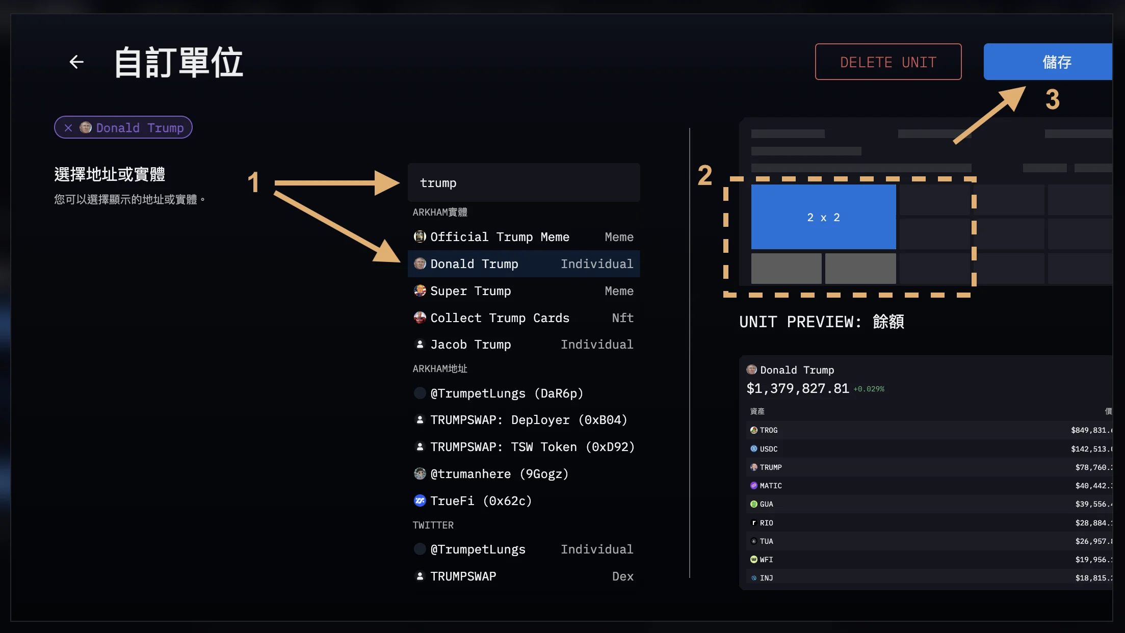Click the MATIC token icon
The height and width of the screenshot is (633, 1125).
click(x=753, y=486)
